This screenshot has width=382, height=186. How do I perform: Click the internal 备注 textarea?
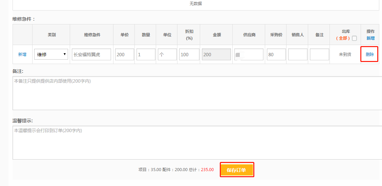(x=196, y=93)
